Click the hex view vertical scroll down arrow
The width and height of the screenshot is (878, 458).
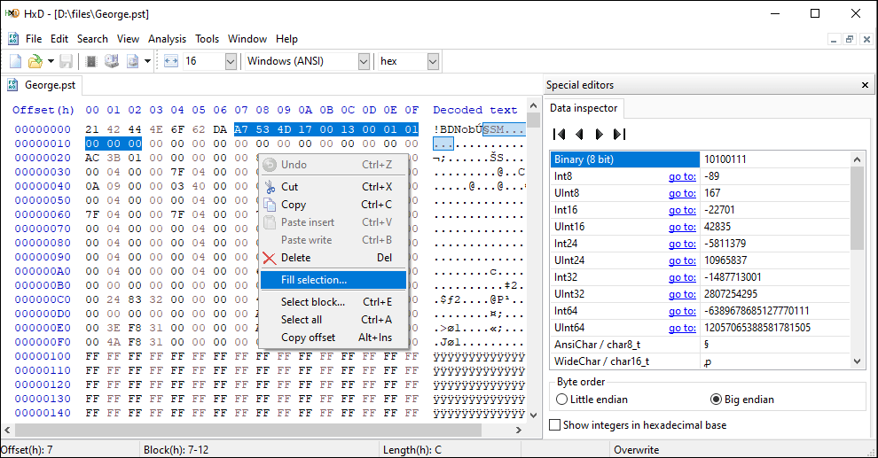click(534, 415)
